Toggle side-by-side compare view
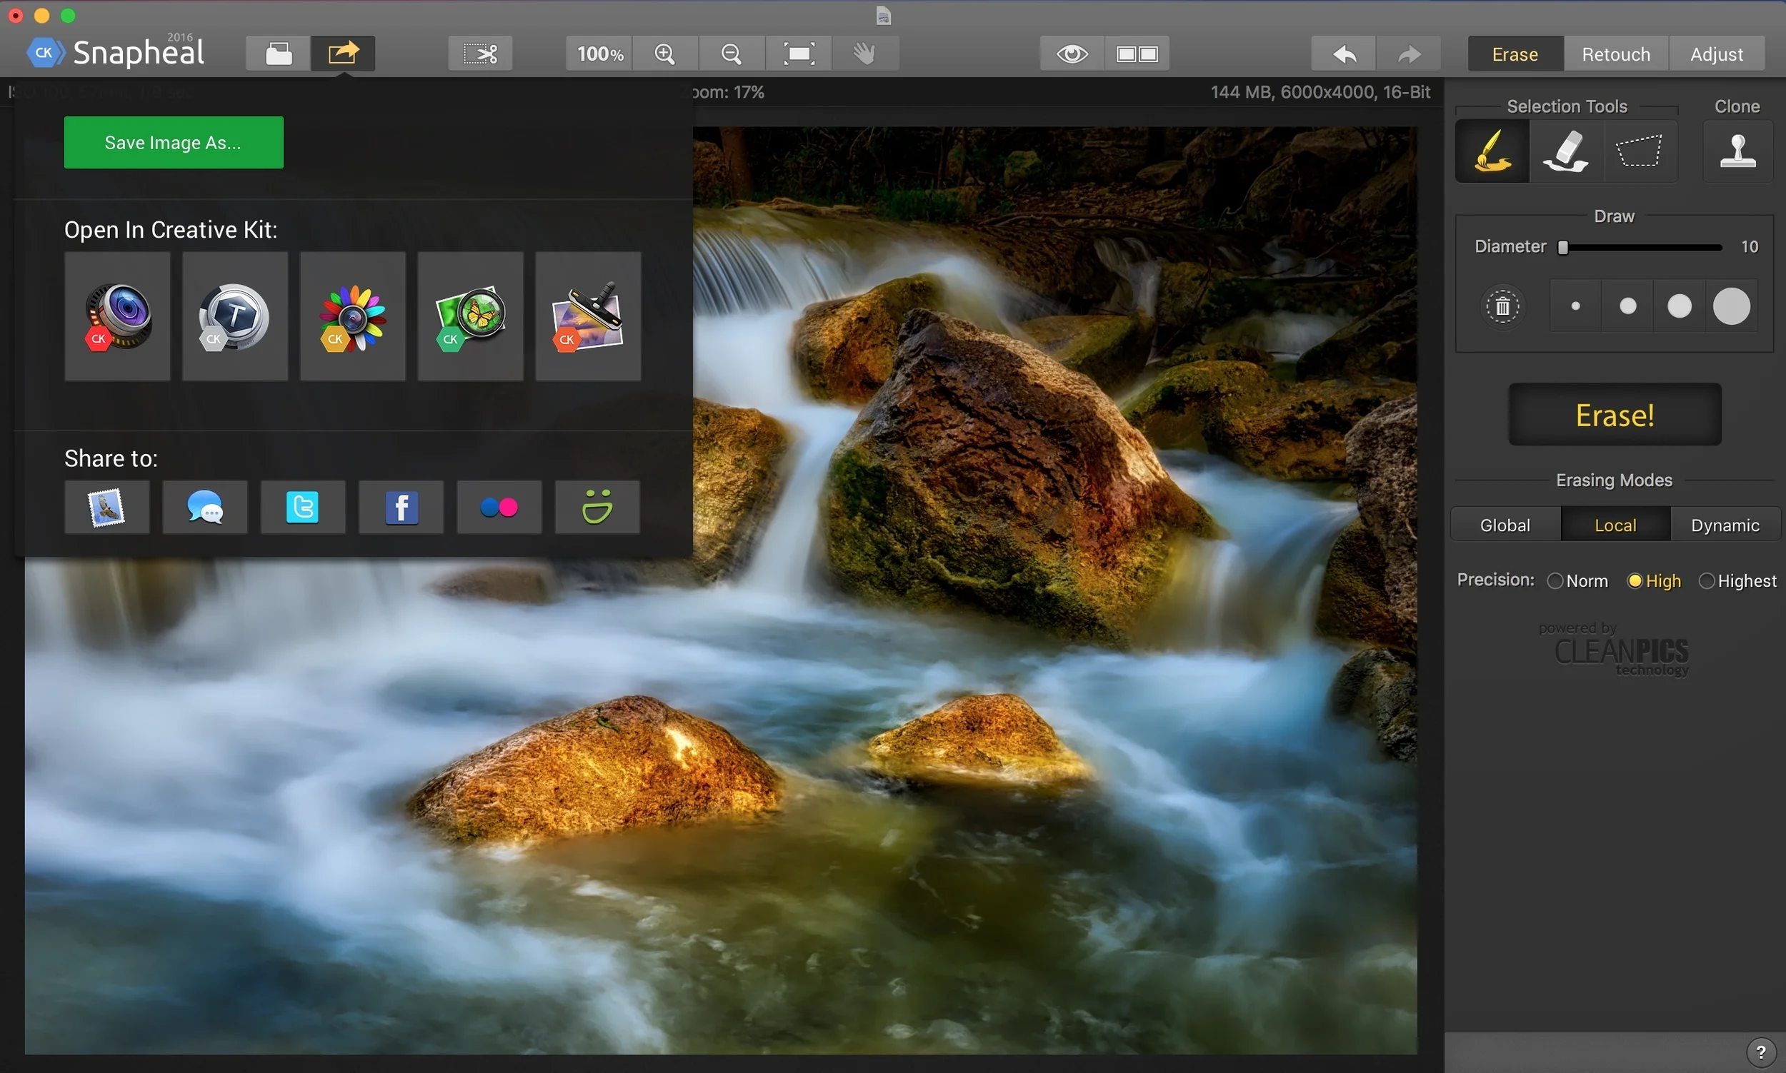 1137,54
